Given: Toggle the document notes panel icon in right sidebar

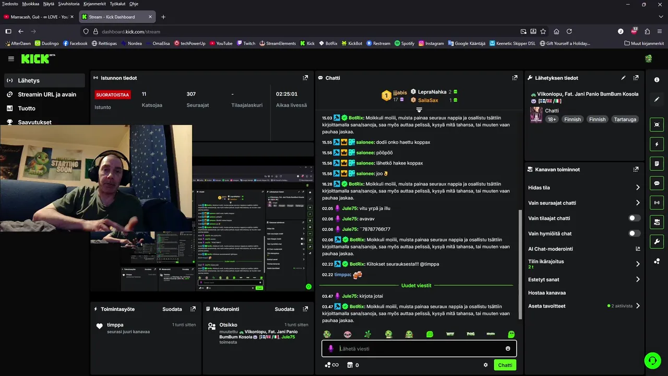Looking at the screenshot, I should pyautogui.click(x=657, y=163).
